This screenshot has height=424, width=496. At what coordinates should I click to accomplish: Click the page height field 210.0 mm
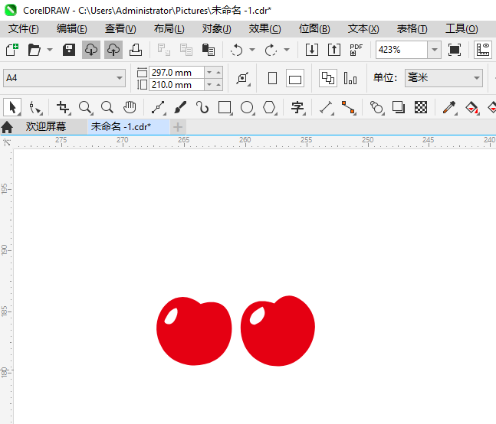tap(176, 85)
